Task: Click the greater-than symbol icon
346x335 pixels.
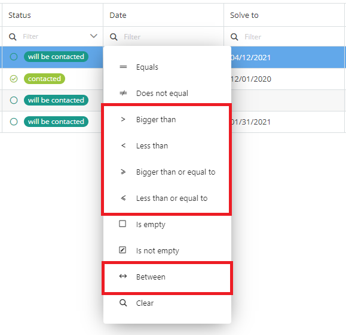Action: (123, 119)
